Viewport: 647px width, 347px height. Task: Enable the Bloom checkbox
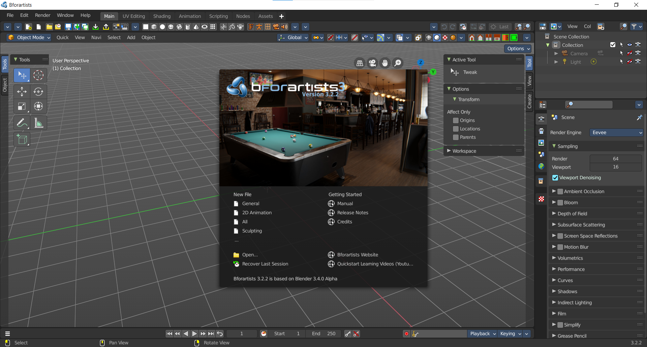[560, 202]
